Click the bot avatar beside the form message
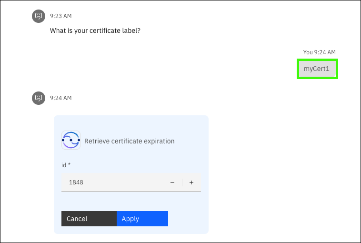The height and width of the screenshot is (243, 361). point(39,98)
